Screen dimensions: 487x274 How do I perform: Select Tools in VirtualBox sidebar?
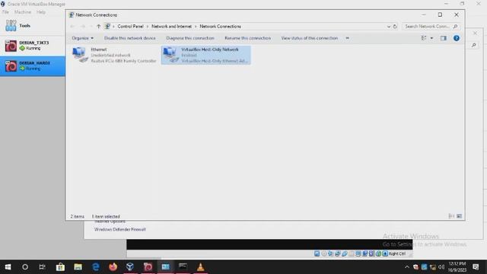[x=33, y=26]
